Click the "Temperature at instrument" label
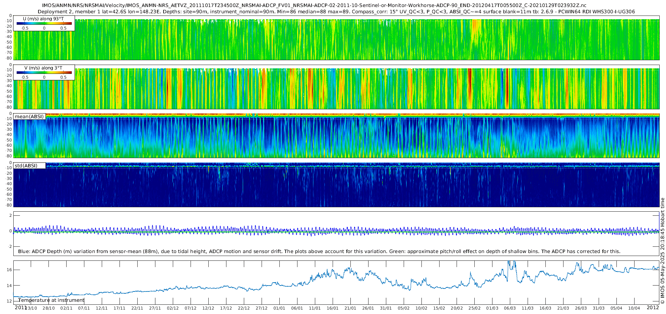 tap(51, 300)
